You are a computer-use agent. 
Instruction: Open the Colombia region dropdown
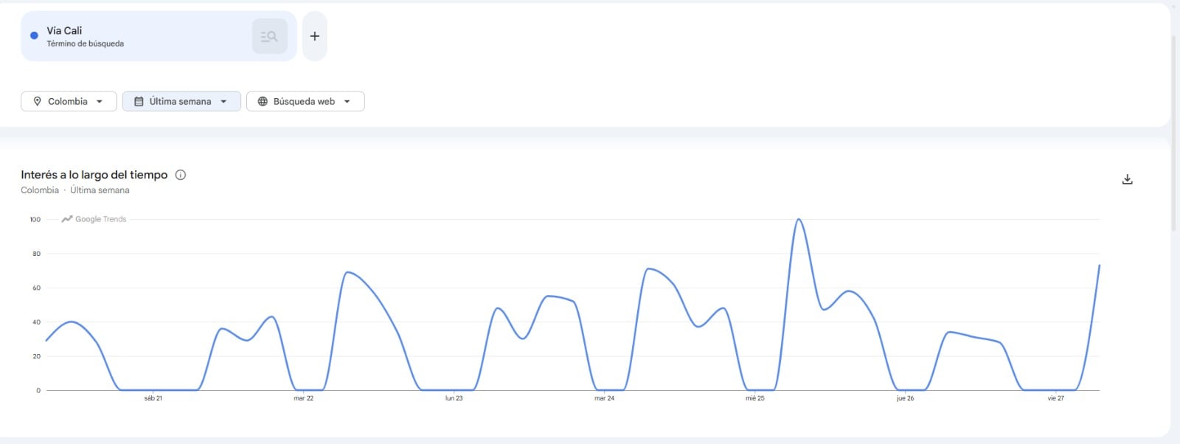(x=69, y=101)
